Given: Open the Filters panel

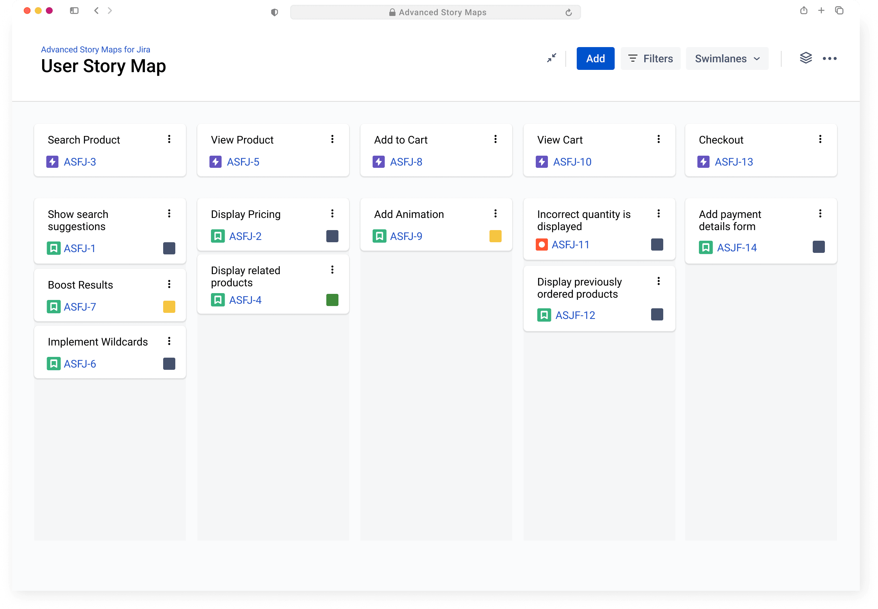Looking at the screenshot, I should 650,58.
